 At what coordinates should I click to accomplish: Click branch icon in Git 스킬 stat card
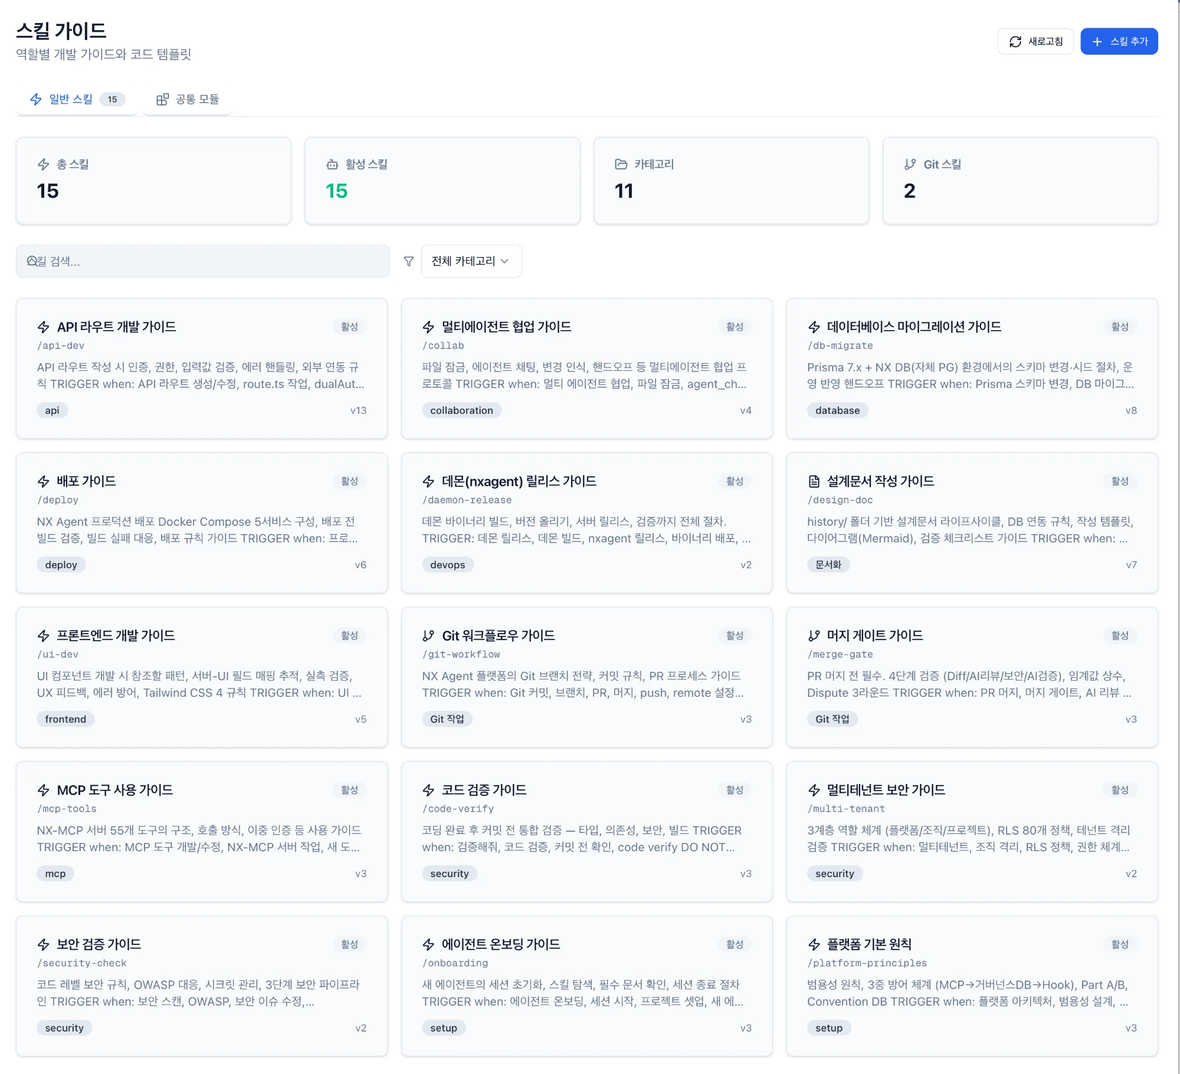tap(910, 164)
